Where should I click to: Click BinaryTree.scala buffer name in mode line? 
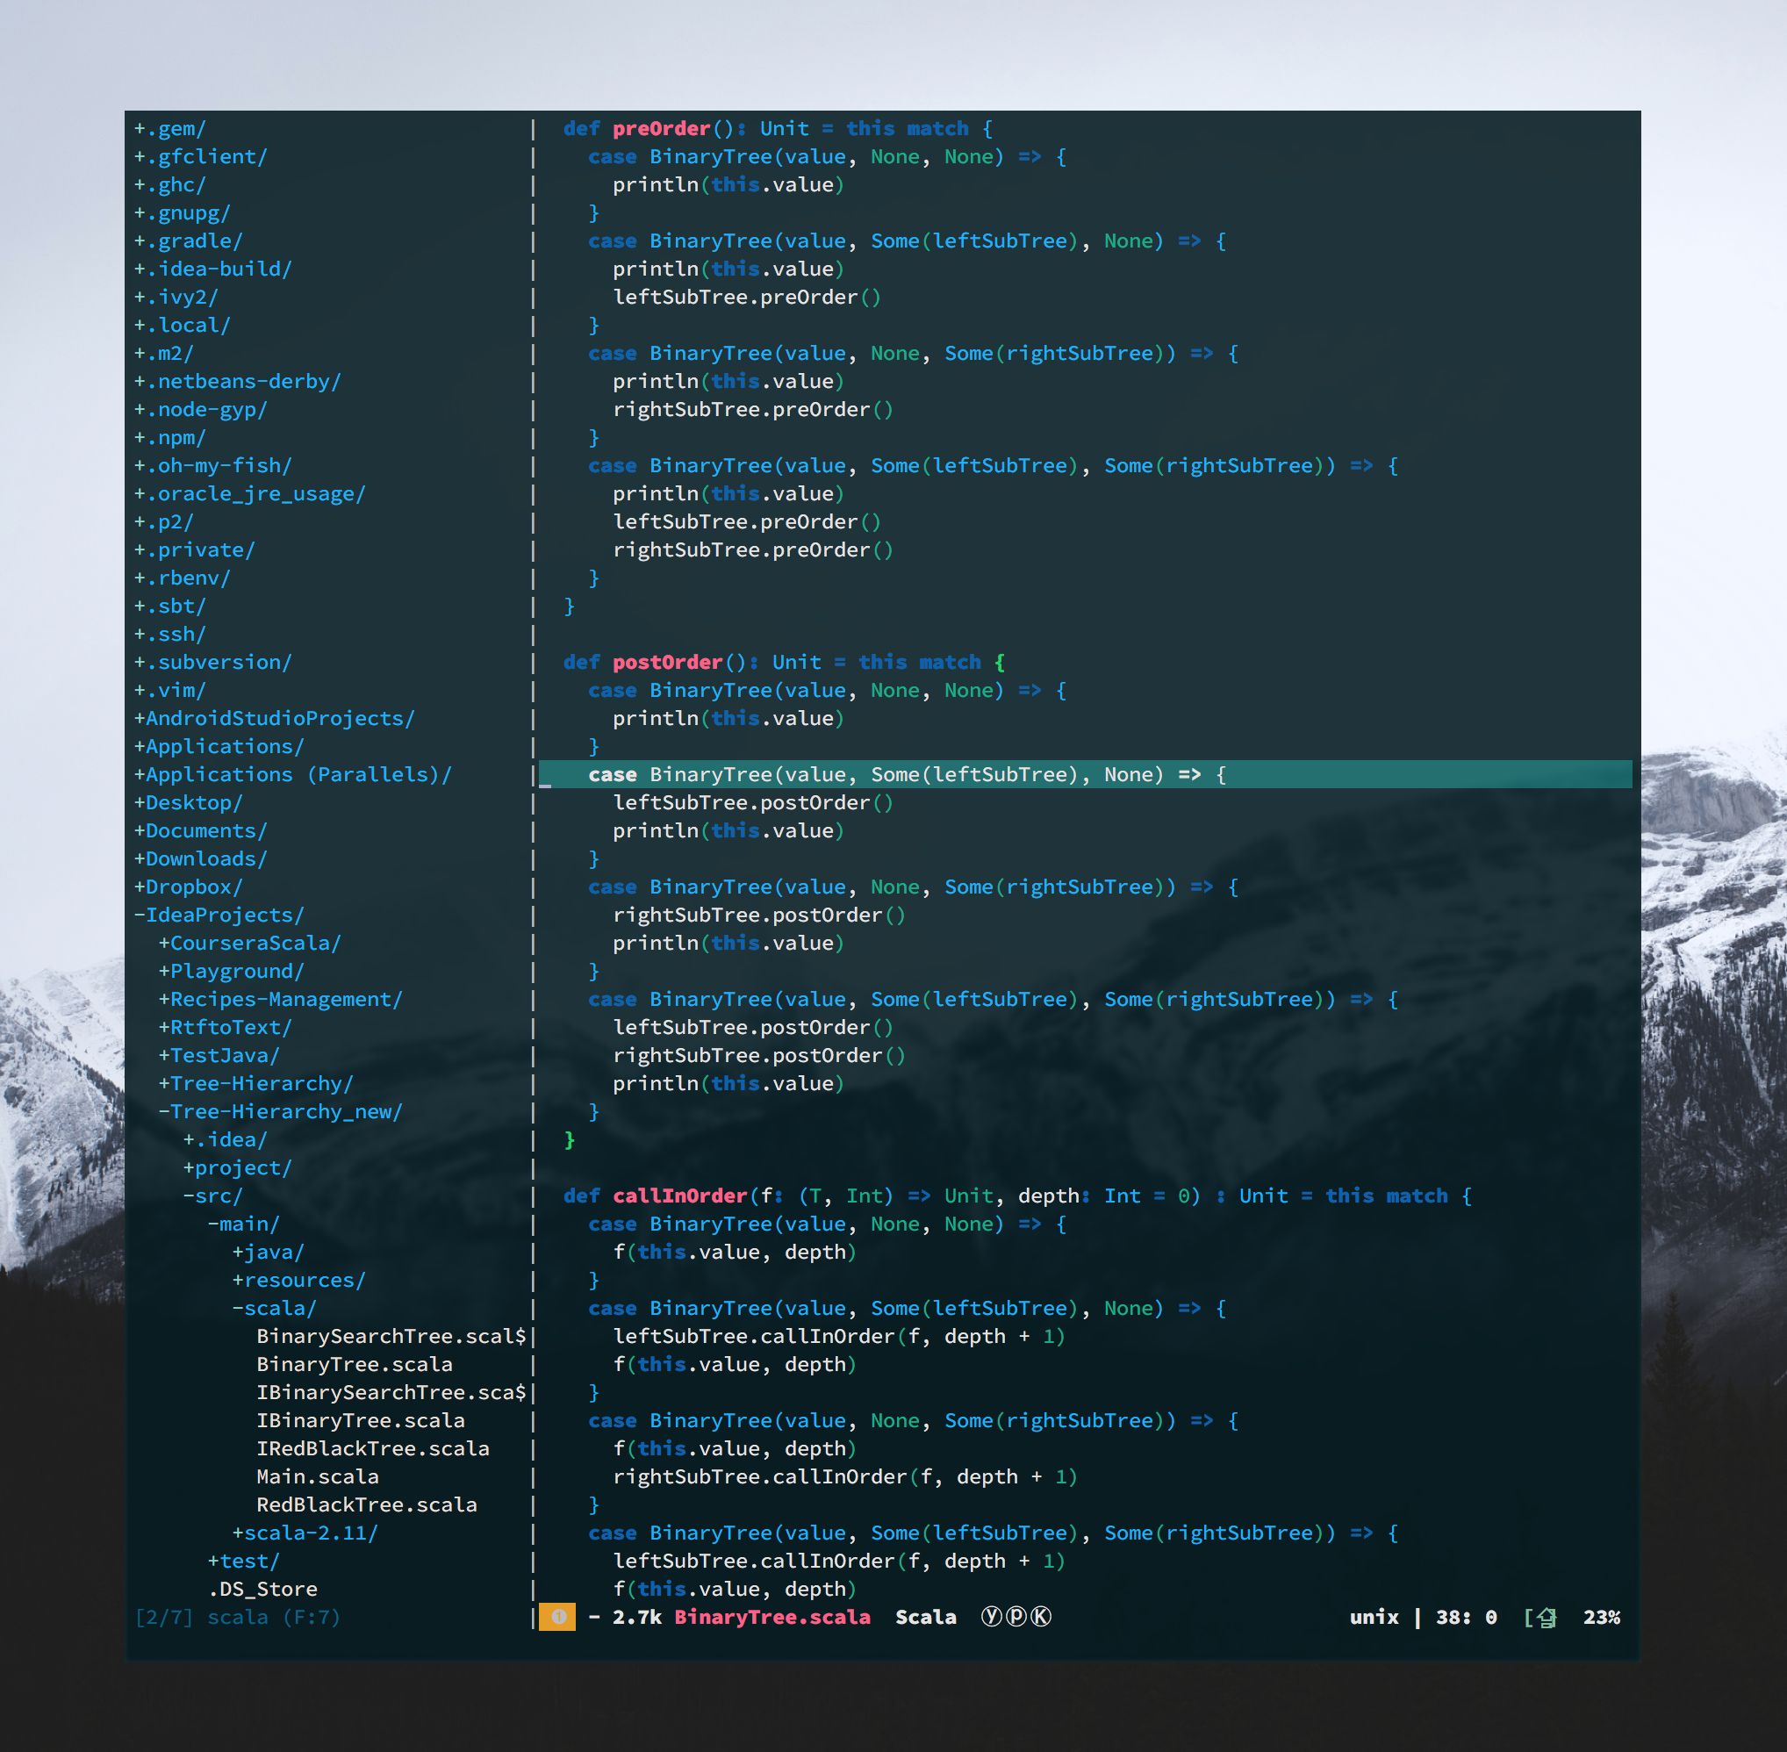[772, 1617]
